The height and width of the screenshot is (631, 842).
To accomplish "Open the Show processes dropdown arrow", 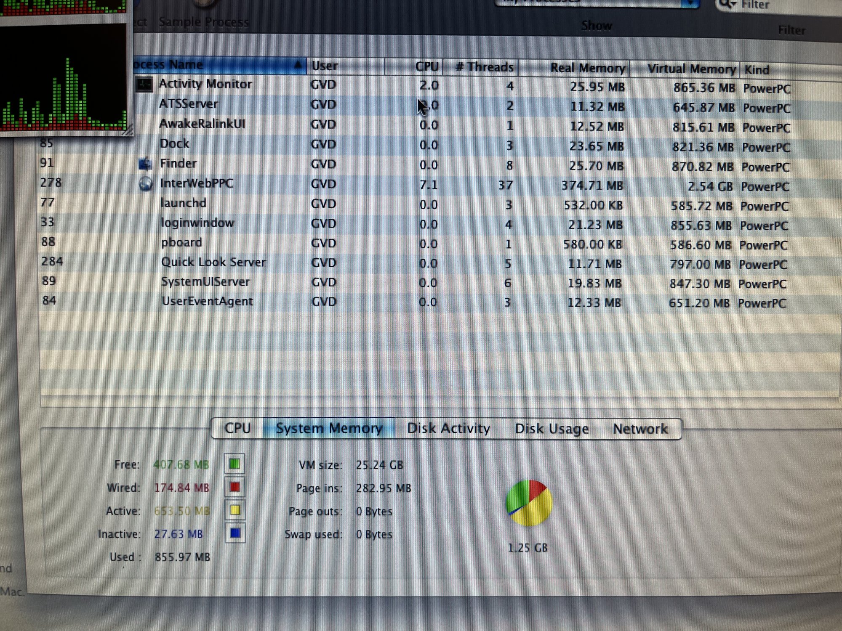I will (x=690, y=3).
